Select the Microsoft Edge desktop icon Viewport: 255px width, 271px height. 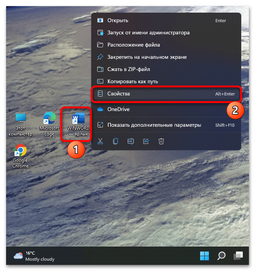click(49, 124)
